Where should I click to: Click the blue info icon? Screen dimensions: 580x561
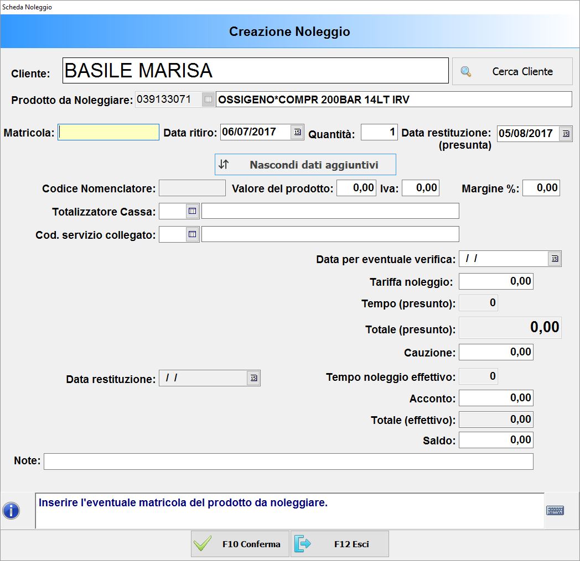[x=11, y=511]
